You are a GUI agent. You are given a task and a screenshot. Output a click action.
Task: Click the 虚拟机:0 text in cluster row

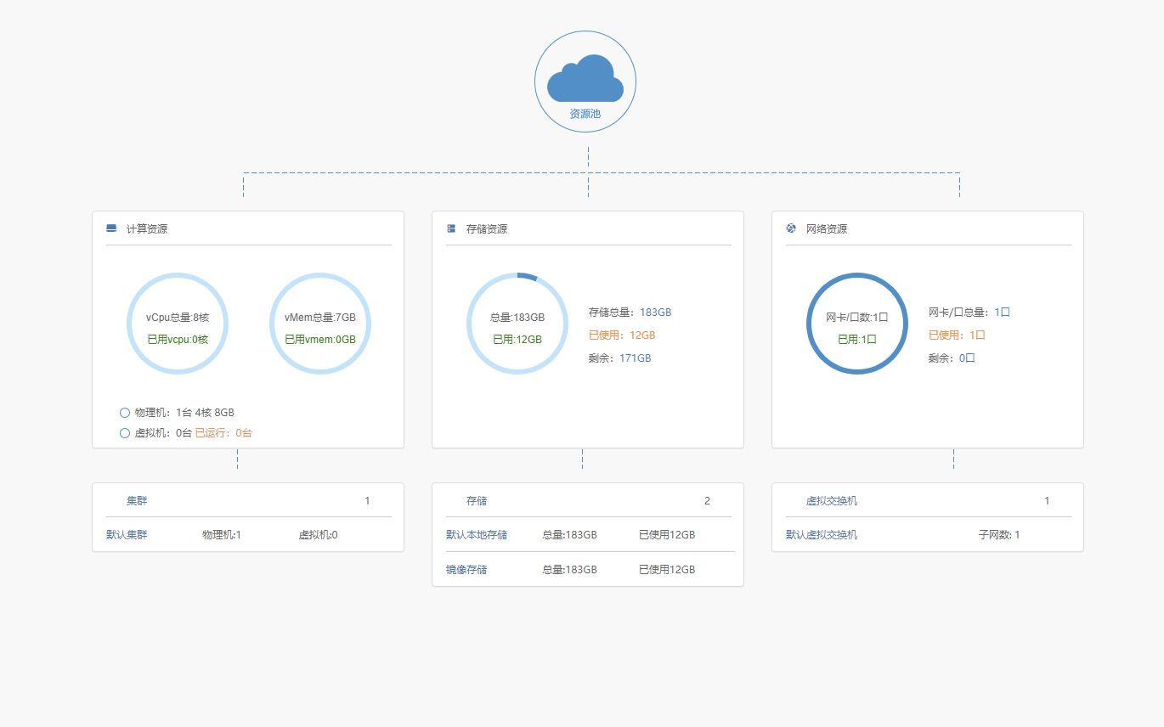pos(318,535)
